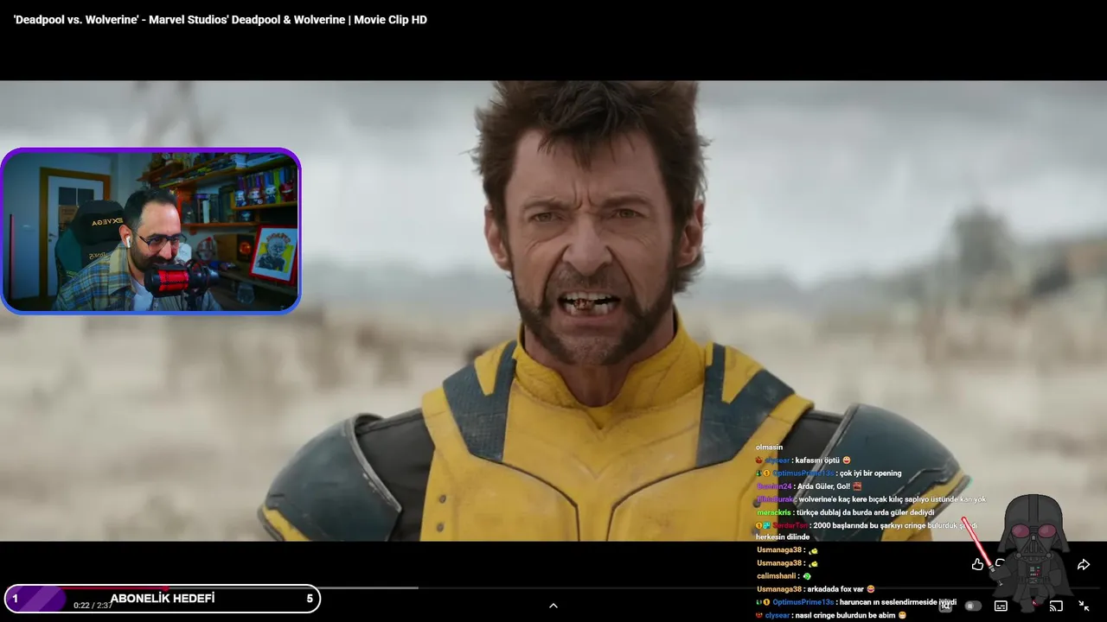Click the ABONELİK HEDEFİ goal bar
Viewport: 1107px width, 622px height.
tap(163, 599)
